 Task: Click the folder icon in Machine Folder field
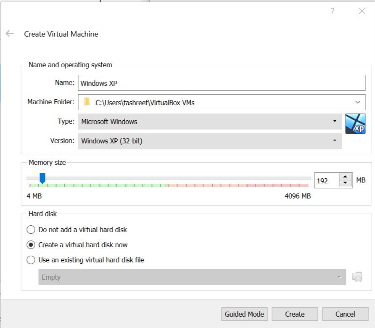[x=87, y=102]
